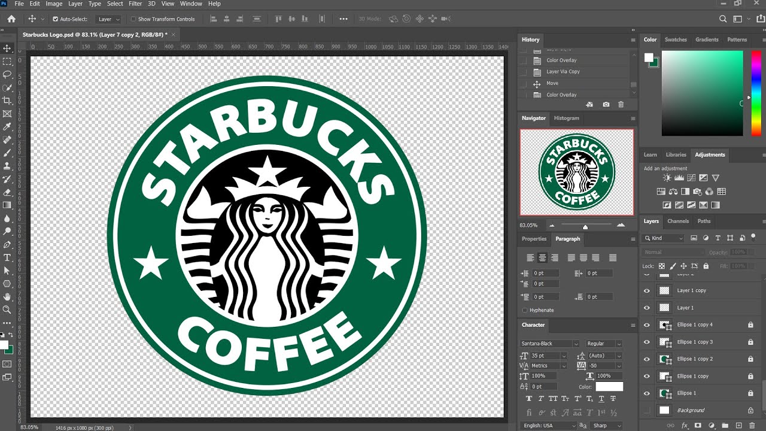This screenshot has height=431, width=766.
Task: Open the Image menu
Action: (x=54, y=4)
